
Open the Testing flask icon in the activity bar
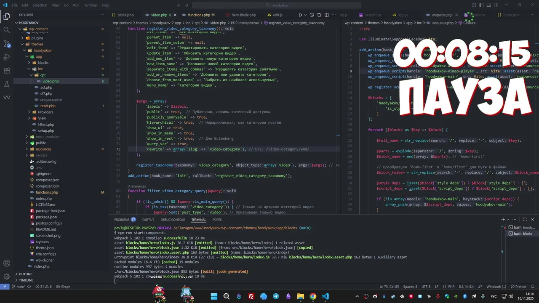(7, 84)
